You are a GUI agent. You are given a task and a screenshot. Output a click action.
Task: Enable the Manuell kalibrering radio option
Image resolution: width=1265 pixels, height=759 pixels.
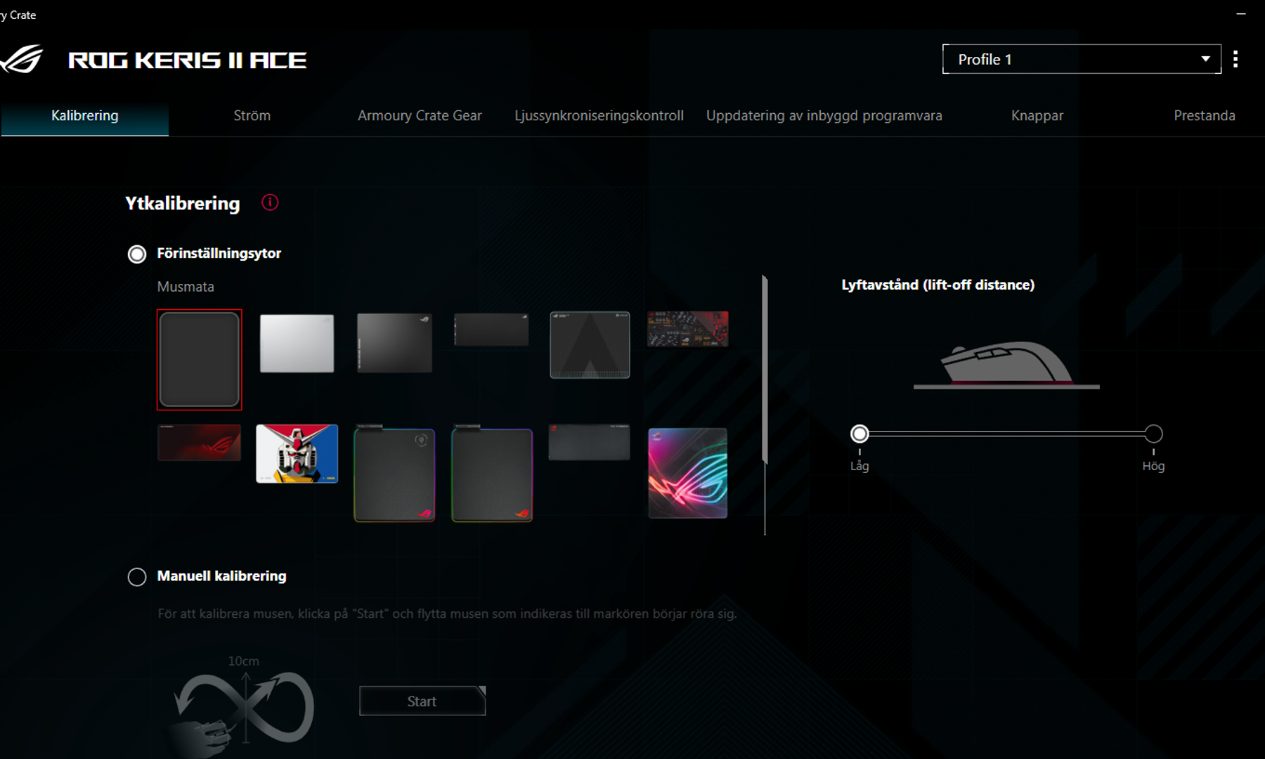[137, 577]
